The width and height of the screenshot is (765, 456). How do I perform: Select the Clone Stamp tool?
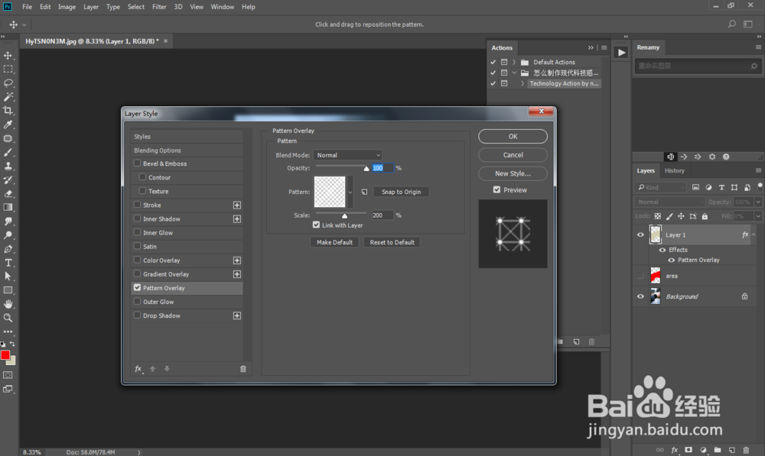point(8,166)
